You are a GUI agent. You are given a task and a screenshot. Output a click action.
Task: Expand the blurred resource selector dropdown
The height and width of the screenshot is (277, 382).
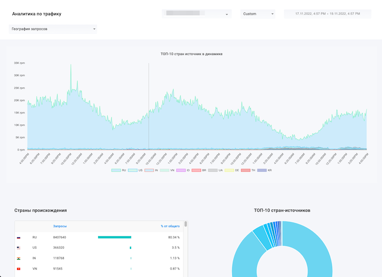click(196, 14)
